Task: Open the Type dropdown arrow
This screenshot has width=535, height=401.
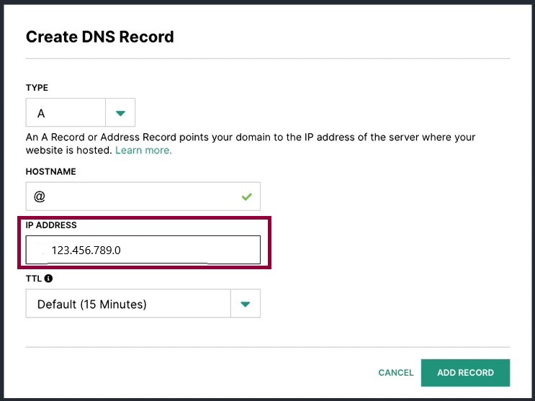Action: click(x=120, y=112)
